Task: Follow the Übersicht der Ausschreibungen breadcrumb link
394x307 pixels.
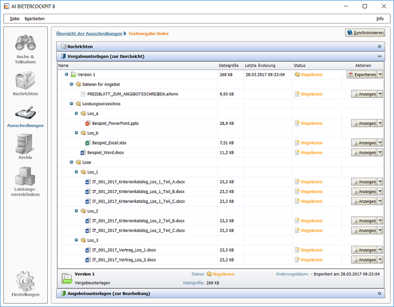Action: pyautogui.click(x=89, y=34)
